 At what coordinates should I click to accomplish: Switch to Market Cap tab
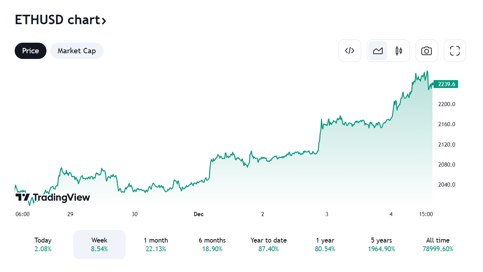pyautogui.click(x=77, y=51)
